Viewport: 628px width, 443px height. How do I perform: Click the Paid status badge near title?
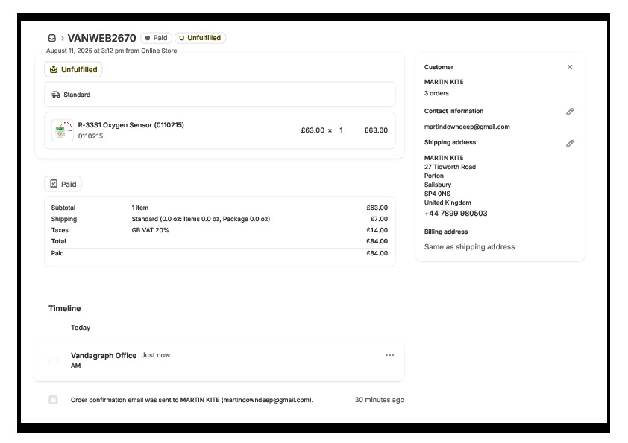coord(156,38)
